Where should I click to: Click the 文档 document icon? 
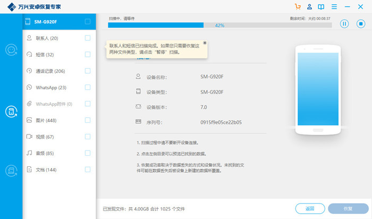pyautogui.click(x=29, y=170)
